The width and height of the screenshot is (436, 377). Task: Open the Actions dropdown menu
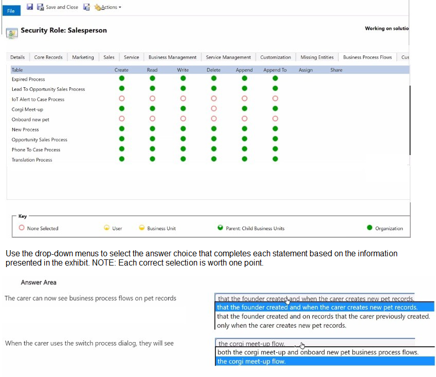tap(108, 7)
